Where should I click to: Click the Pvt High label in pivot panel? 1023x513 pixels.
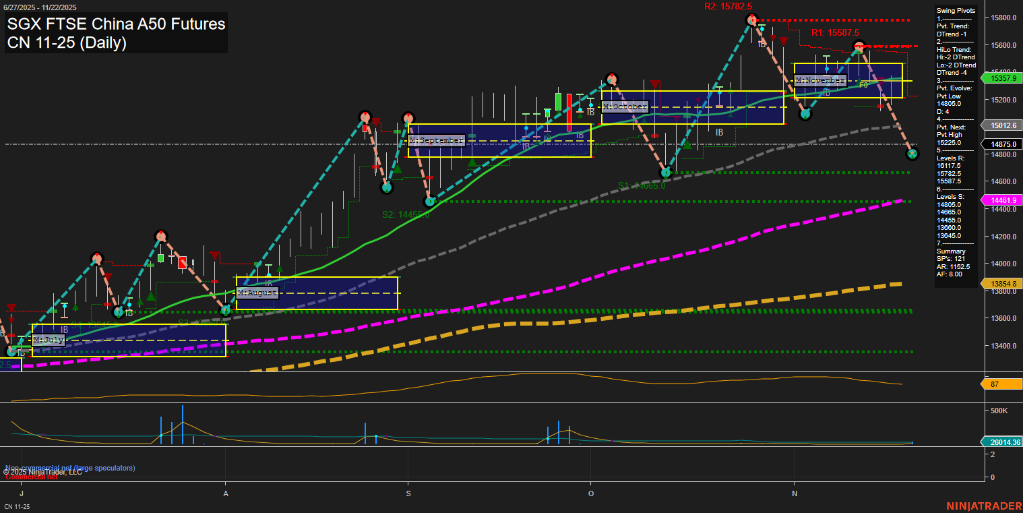pos(950,135)
